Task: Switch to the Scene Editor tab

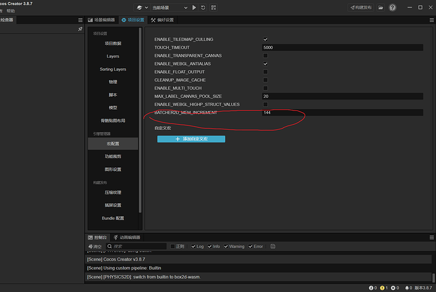Action: pos(102,20)
